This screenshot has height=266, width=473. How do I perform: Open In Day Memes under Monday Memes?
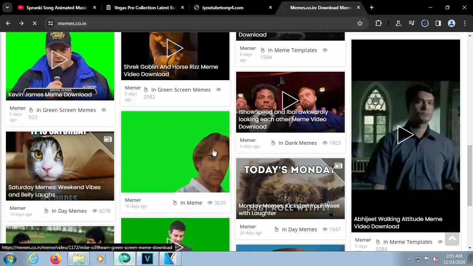point(299,229)
